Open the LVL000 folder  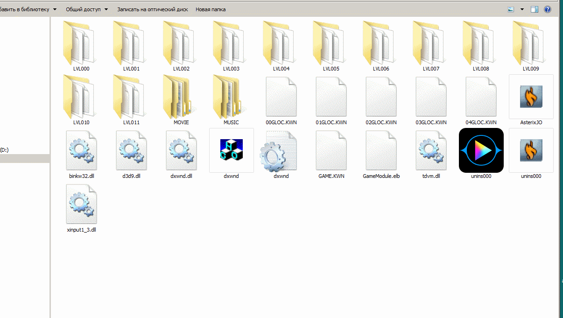click(81, 47)
